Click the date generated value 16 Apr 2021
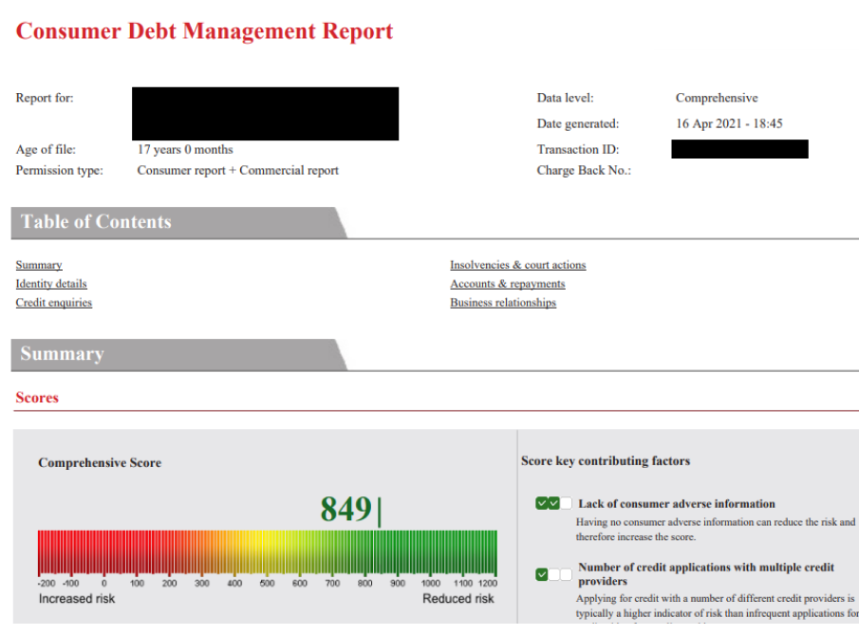 pos(728,123)
